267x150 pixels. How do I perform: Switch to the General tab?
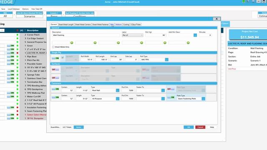coord(54,25)
